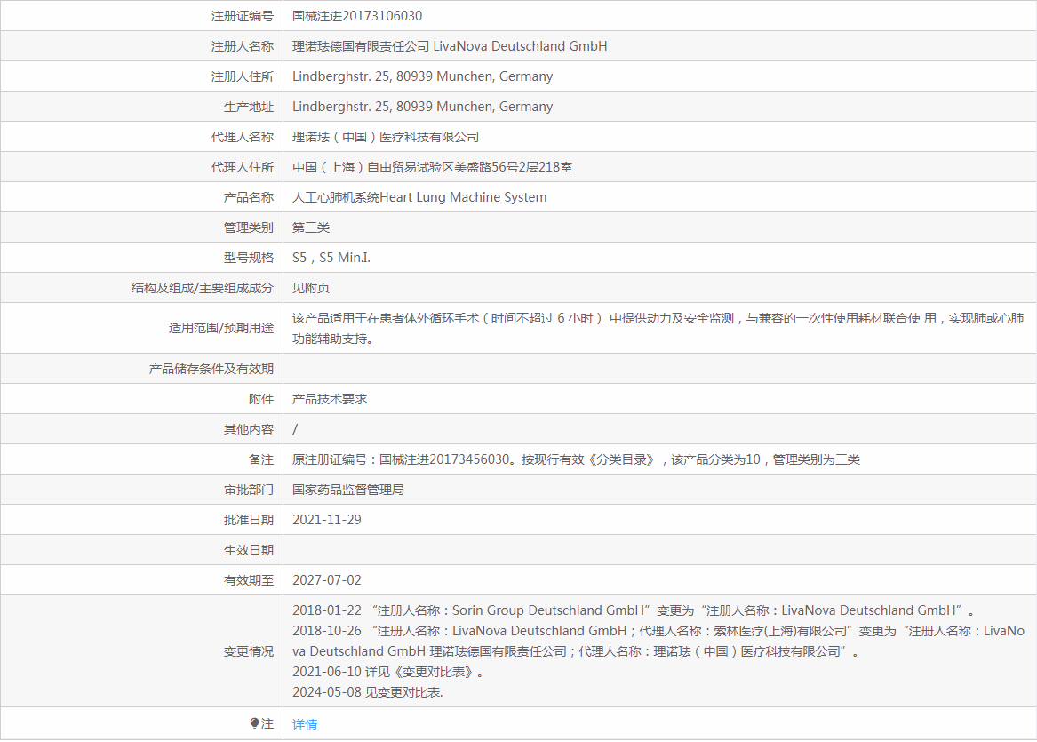
Task: Click the 注册证编号 label
Action: pos(242,16)
